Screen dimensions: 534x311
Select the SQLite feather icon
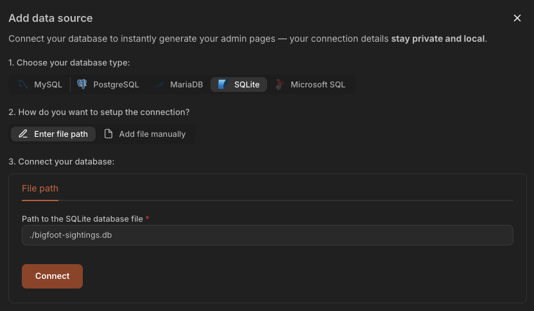click(223, 84)
